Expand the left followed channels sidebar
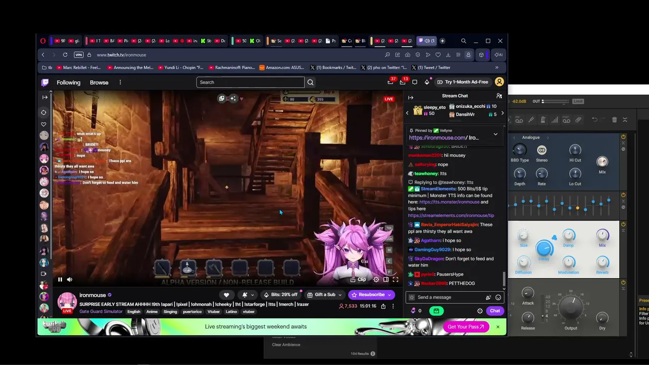This screenshot has width=649, height=365. (x=45, y=97)
